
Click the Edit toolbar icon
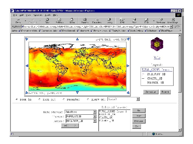(146, 21)
